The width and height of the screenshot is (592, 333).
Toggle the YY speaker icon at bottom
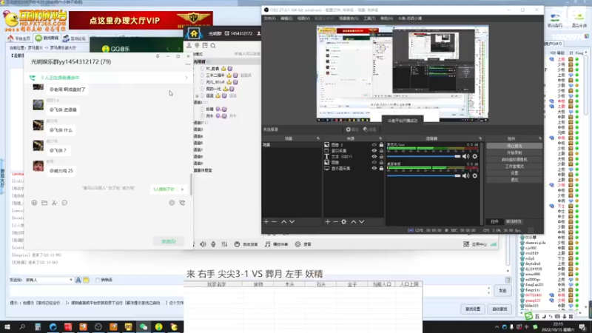pos(203,244)
